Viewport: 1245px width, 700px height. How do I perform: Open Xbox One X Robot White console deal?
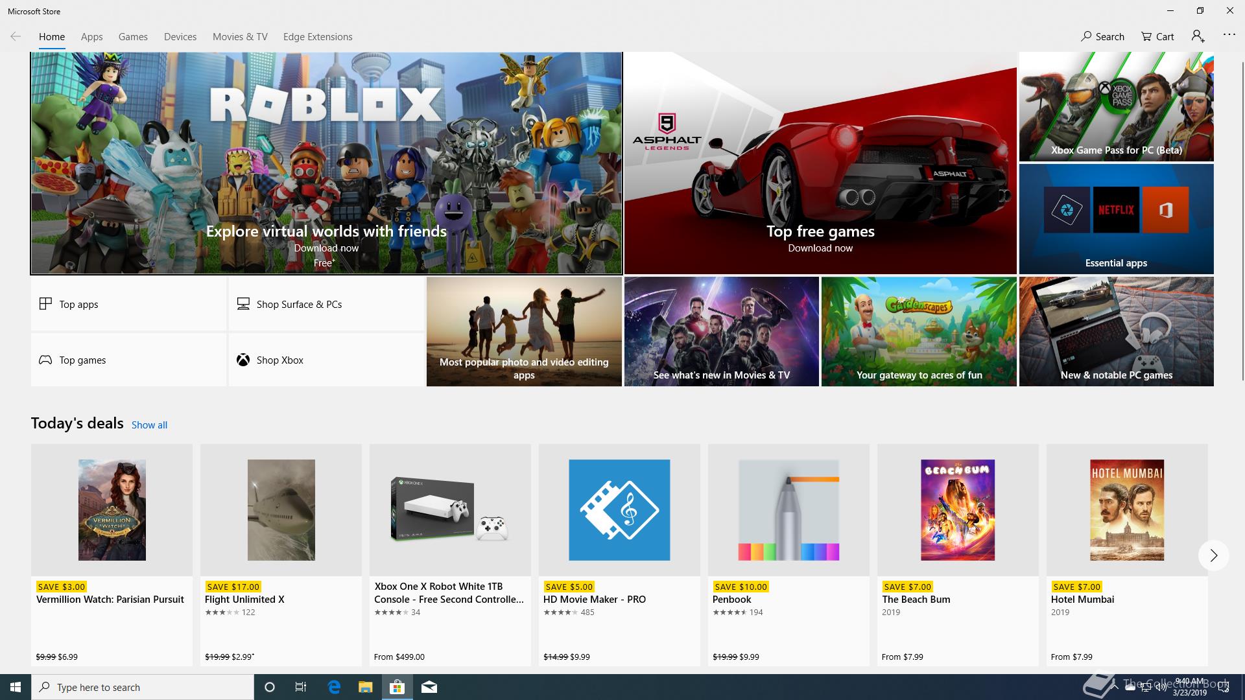coord(450,555)
